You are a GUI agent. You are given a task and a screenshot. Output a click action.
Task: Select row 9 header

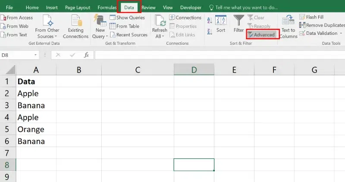[x=8, y=176]
